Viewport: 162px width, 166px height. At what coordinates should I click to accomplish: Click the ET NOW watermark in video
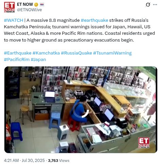[144, 143]
